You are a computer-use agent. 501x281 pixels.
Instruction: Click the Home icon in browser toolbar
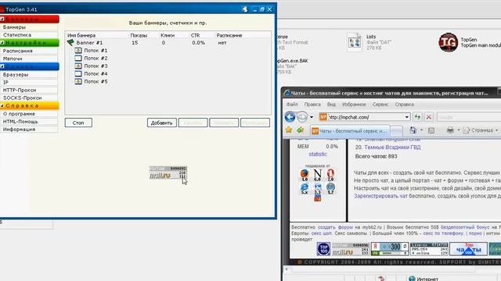[x=413, y=130]
